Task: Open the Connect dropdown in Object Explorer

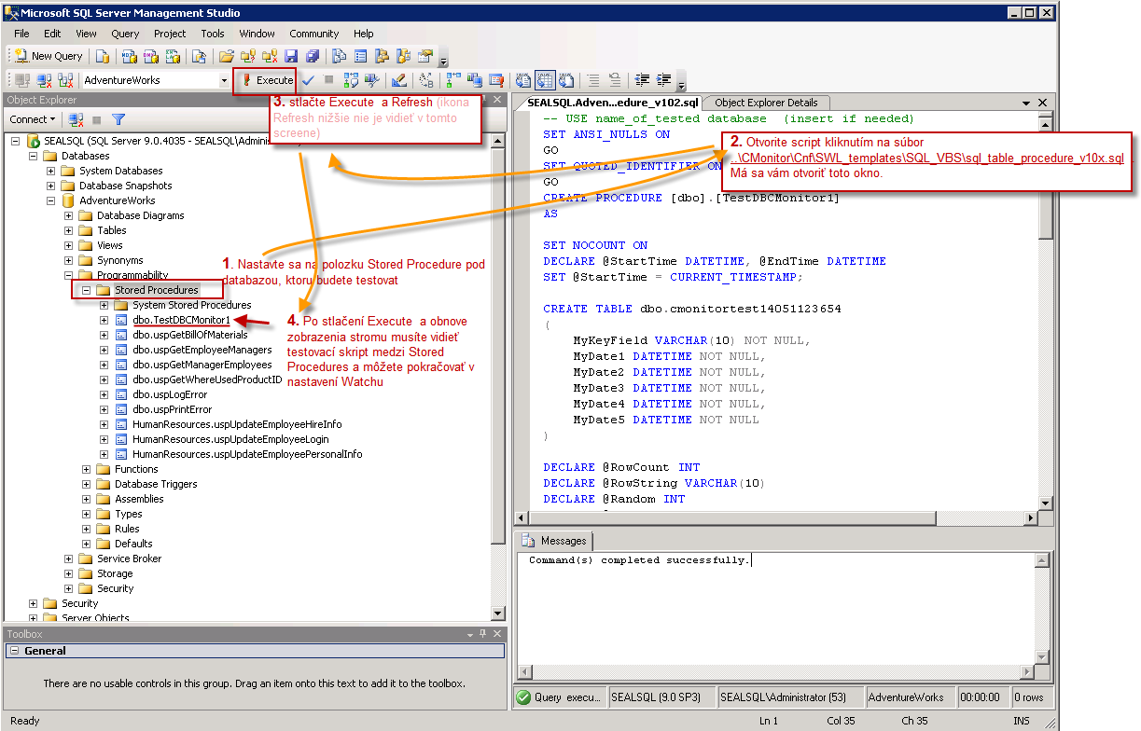Action: click(x=30, y=119)
